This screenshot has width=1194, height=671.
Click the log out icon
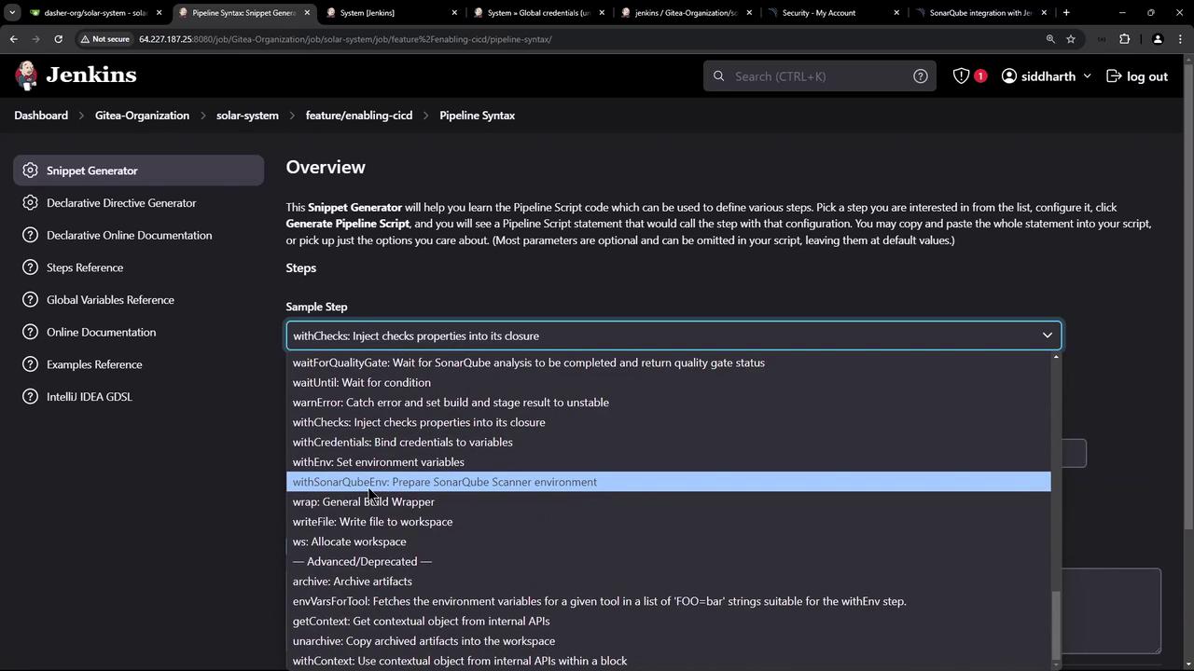(1114, 76)
